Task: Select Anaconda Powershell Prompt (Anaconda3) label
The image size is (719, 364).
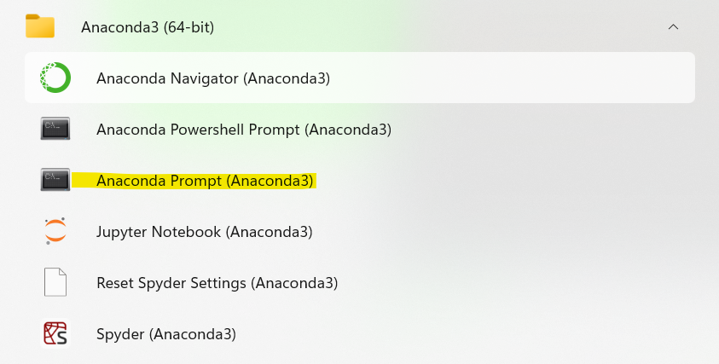Action: coord(244,130)
